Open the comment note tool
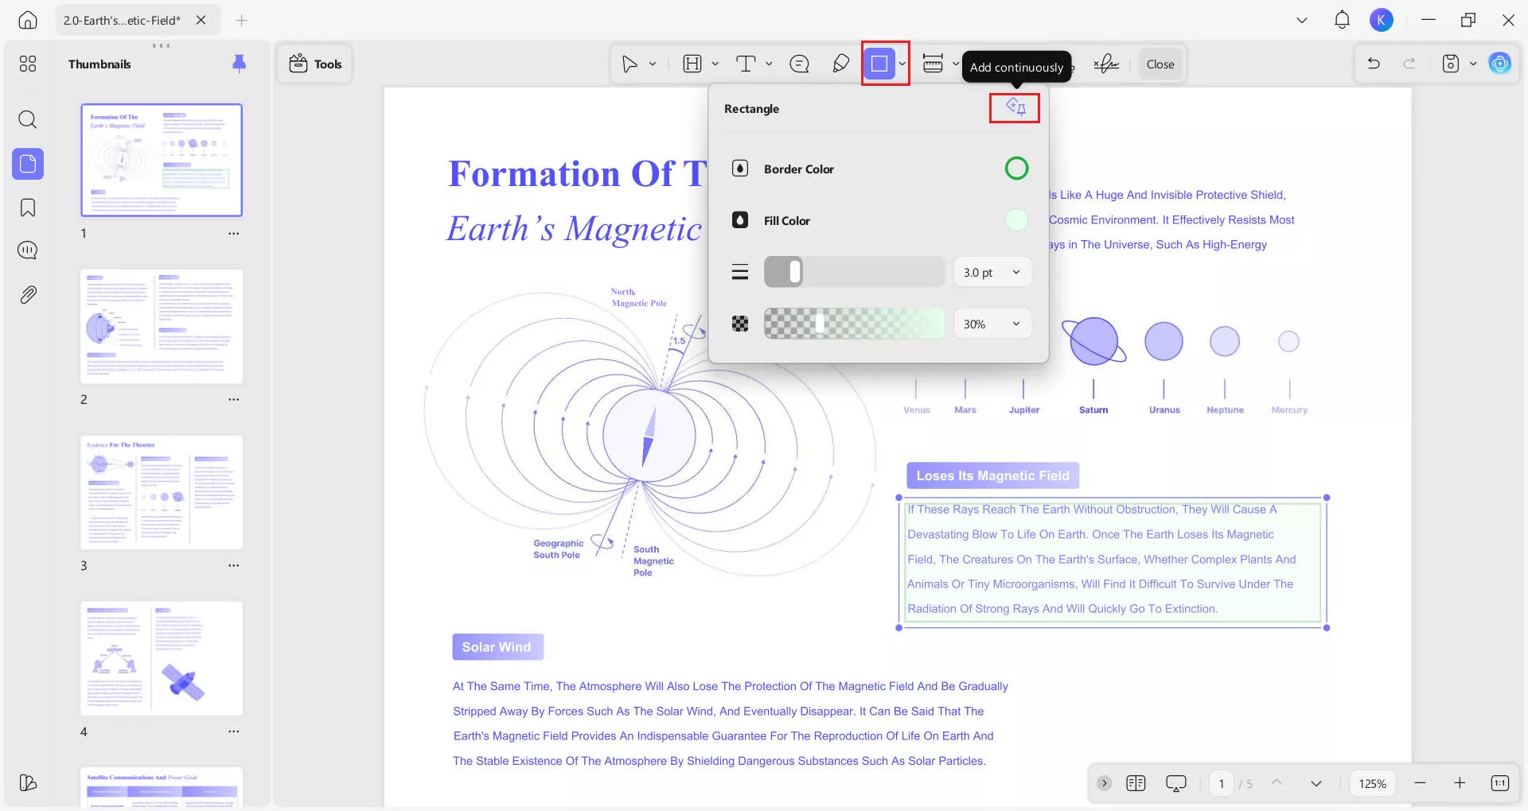The image size is (1528, 811). tap(799, 64)
